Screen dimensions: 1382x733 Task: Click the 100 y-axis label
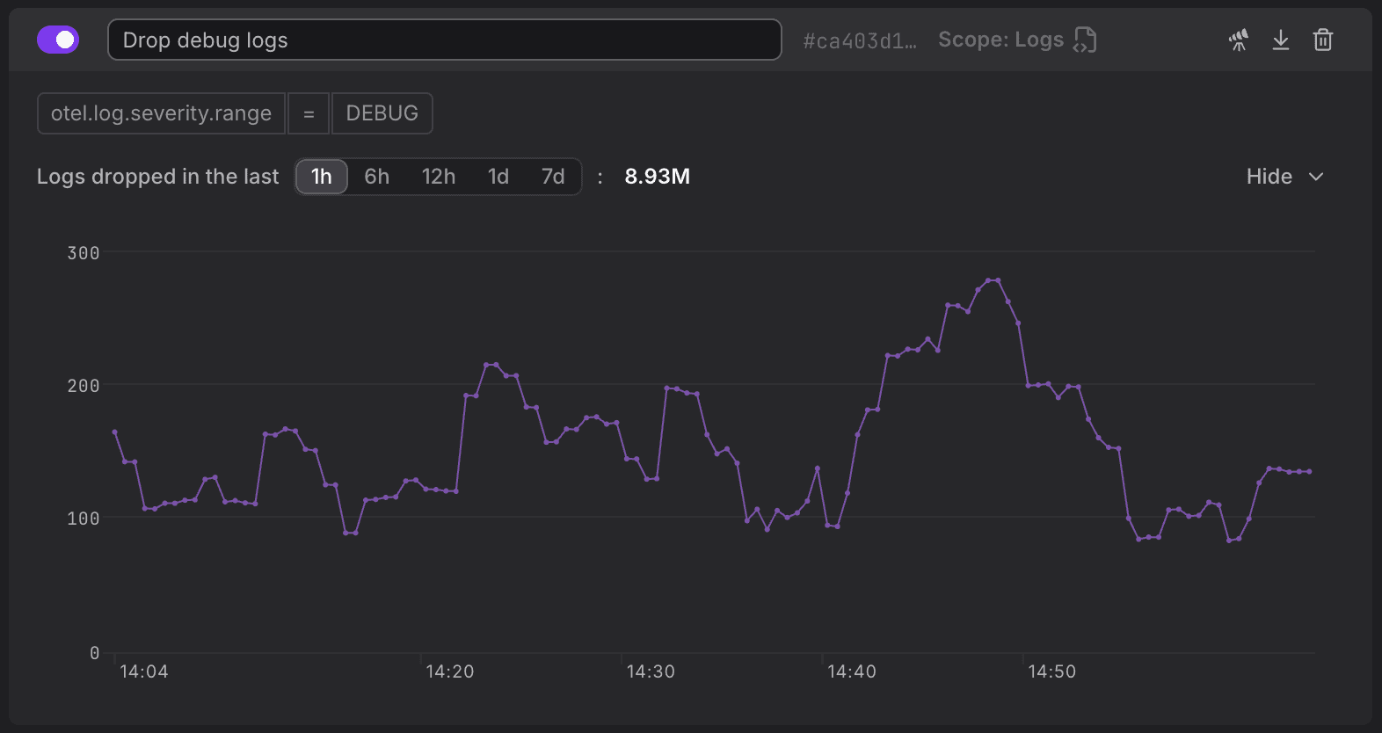pos(84,519)
